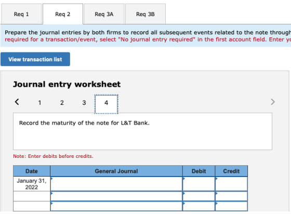
Task: Select journal entry worksheet page 3
Action: click(x=84, y=102)
